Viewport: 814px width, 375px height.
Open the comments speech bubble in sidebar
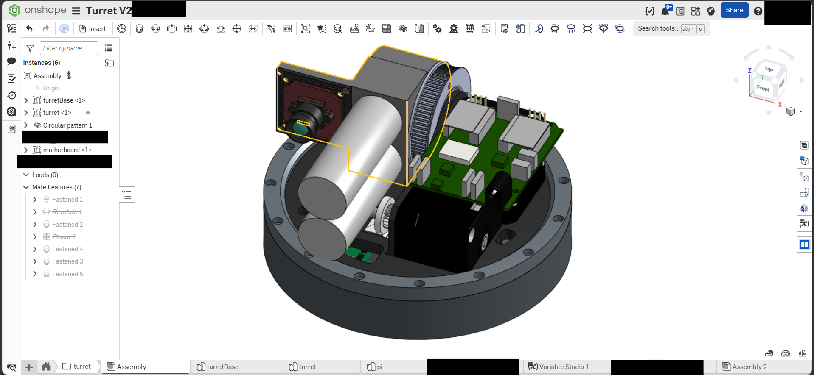coord(11,61)
